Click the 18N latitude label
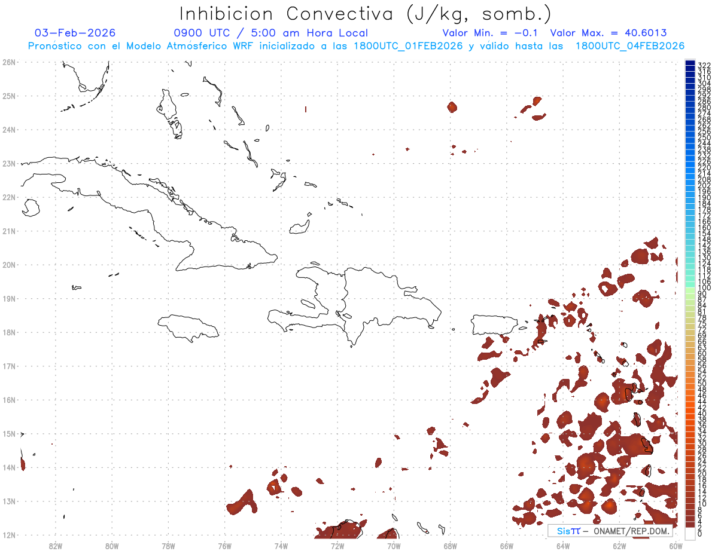 (9, 332)
